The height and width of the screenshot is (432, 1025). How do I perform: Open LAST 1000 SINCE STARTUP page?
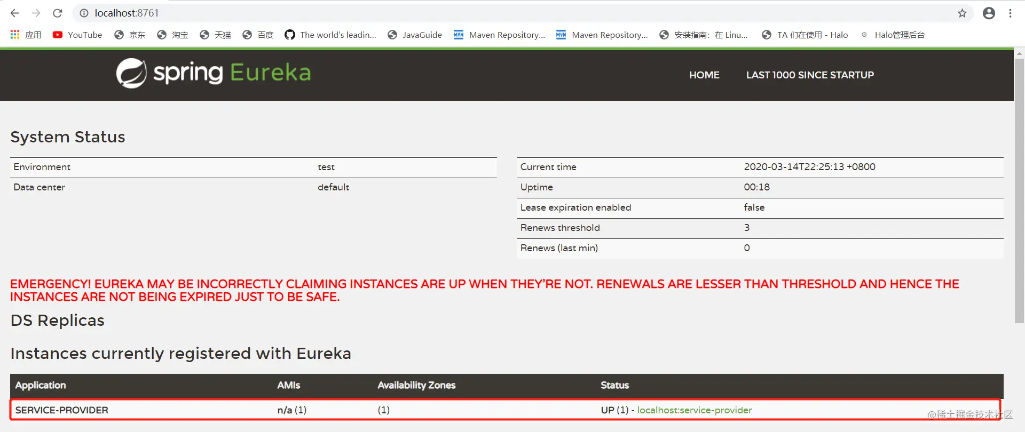[810, 75]
